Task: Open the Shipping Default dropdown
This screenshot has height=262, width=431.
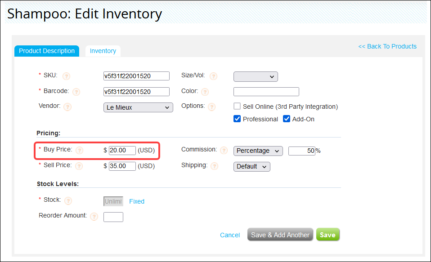Action: pyautogui.click(x=252, y=167)
